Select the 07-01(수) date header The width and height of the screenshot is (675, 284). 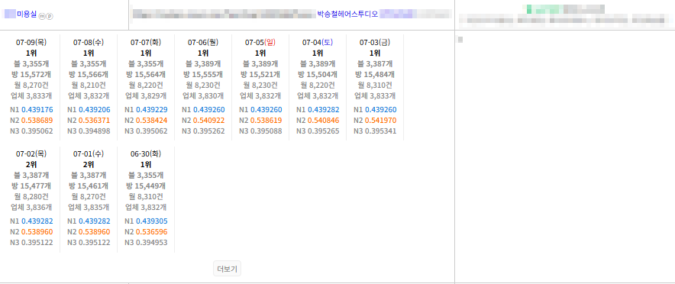click(x=89, y=154)
